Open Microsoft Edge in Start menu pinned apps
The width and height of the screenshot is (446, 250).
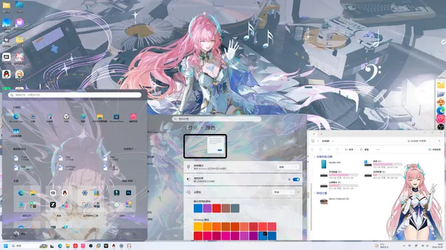click(16, 117)
